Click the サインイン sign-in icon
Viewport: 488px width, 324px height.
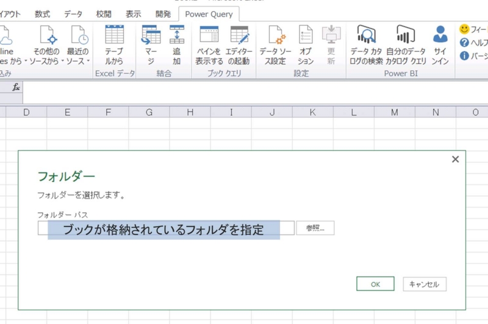(x=440, y=35)
